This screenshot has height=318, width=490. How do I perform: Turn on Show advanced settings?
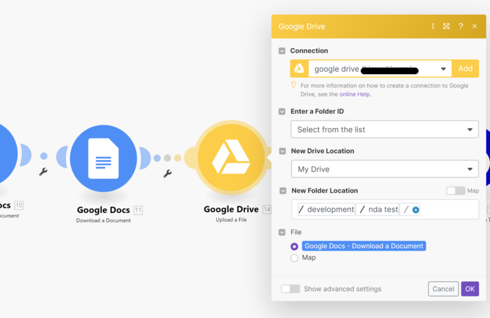(290, 289)
